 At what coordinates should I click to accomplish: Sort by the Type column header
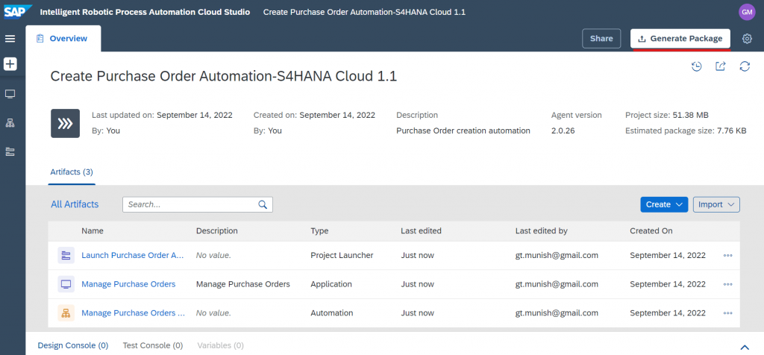point(319,230)
